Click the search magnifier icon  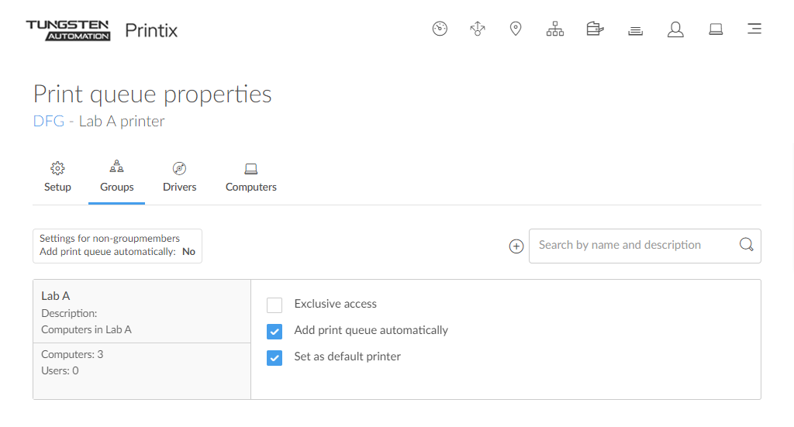746,245
